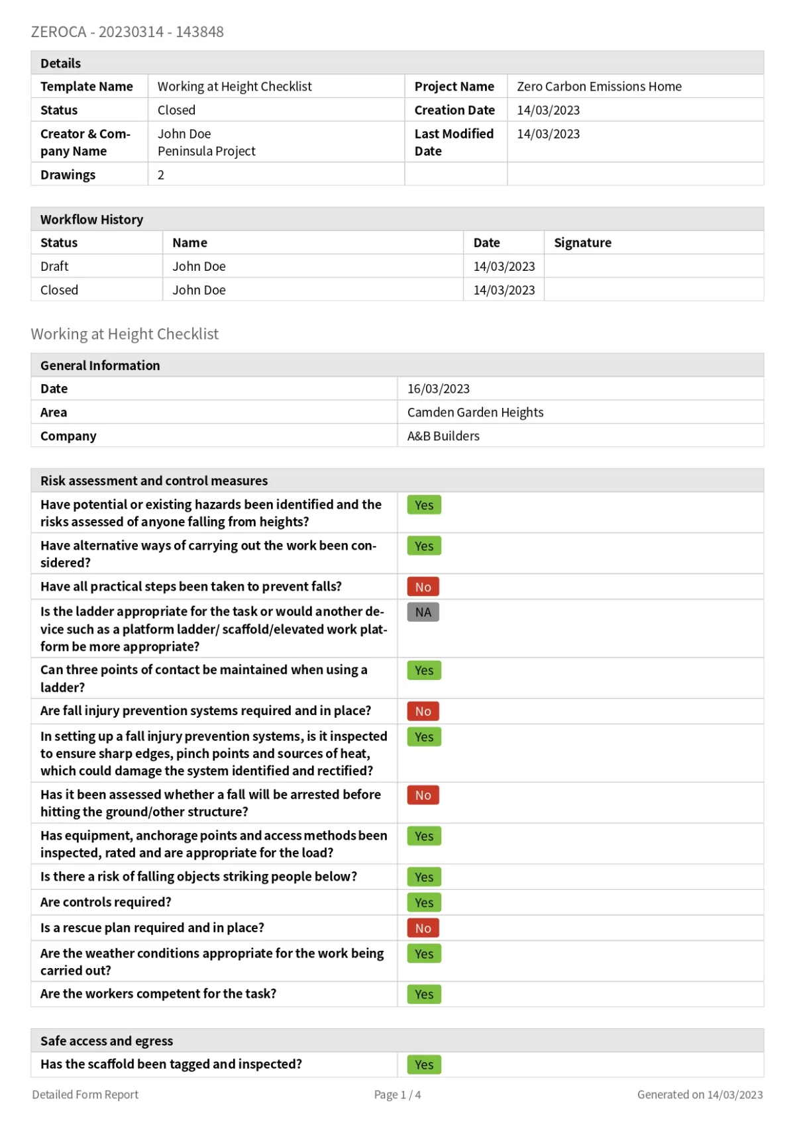795x1123 pixels.
Task: Click the No badge for practical steps question
Action: pyautogui.click(x=423, y=587)
